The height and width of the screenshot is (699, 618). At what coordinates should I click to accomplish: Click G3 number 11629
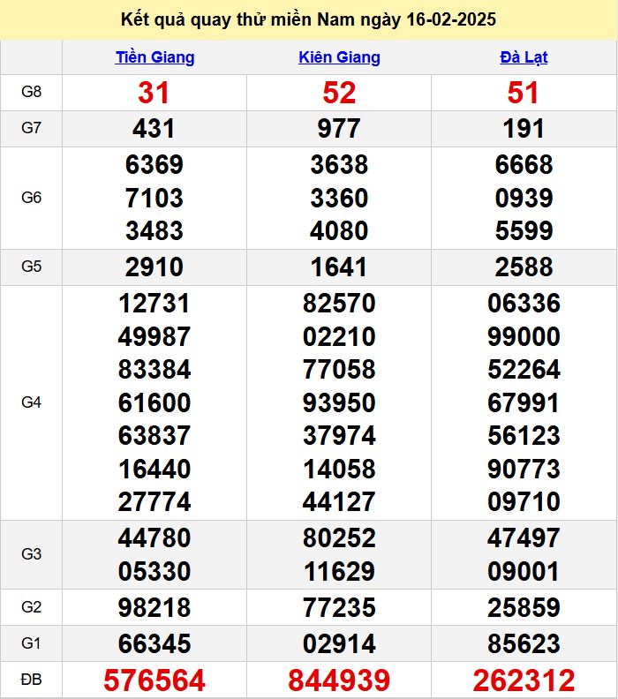click(x=339, y=572)
